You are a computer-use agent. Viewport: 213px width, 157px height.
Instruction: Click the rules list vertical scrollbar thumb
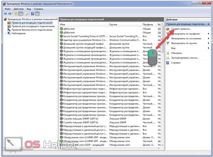click(162, 39)
